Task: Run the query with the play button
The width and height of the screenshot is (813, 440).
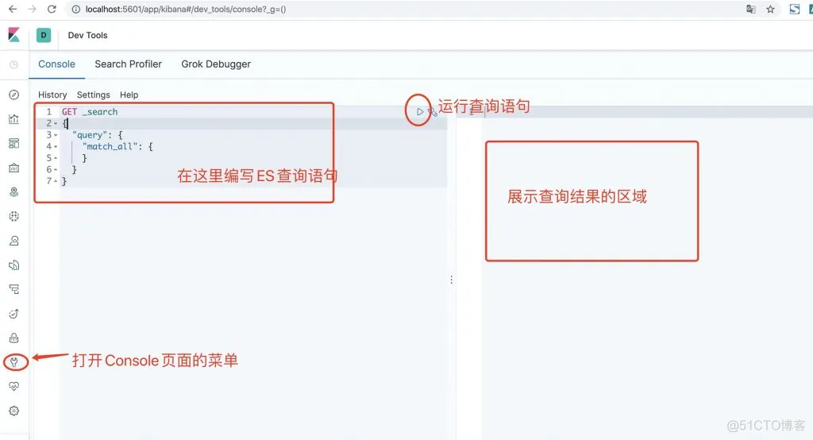Action: pos(419,111)
